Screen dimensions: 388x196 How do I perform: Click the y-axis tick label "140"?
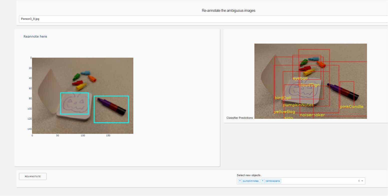tap(30, 129)
